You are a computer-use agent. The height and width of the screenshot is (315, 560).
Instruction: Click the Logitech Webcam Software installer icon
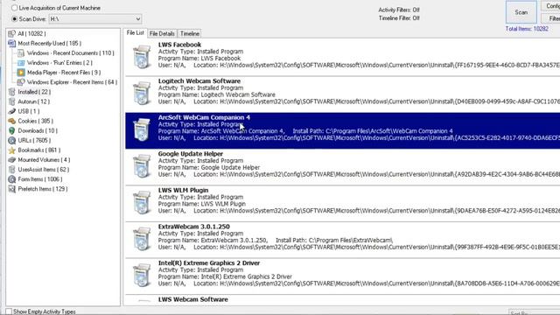point(142,94)
